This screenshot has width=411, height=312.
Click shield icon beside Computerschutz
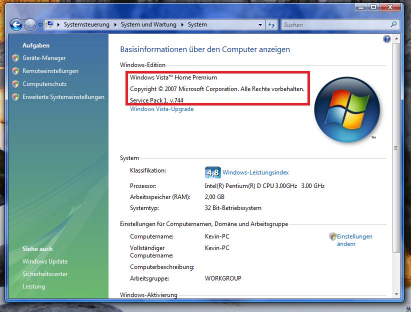15,84
